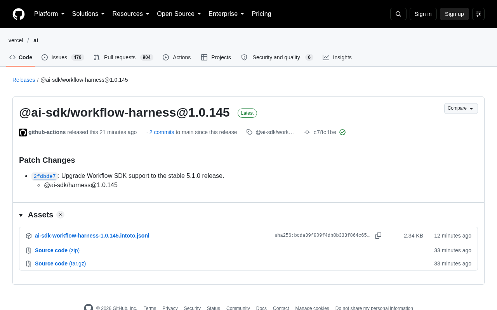Viewport: 497px width, 310px height.
Task: Download Source code (tar.gz)
Action: (x=61, y=263)
